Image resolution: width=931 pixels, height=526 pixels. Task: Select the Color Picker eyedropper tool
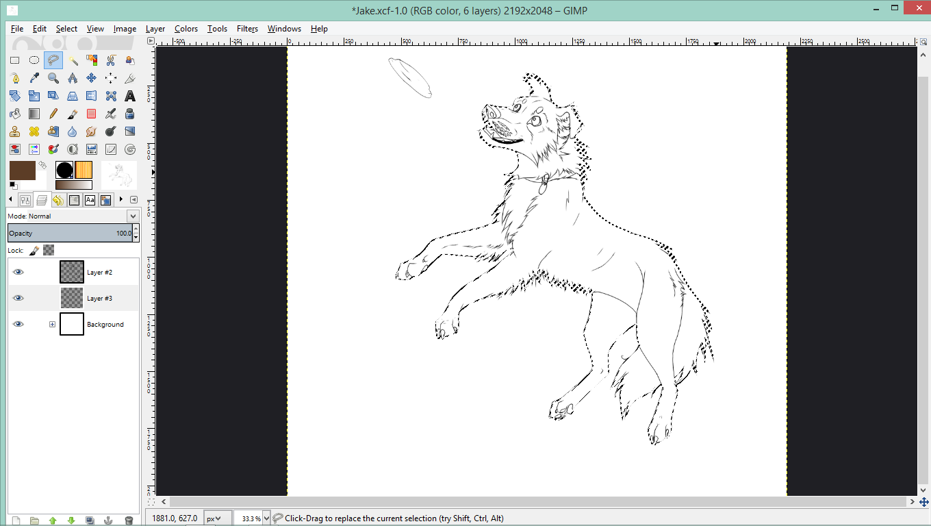pos(34,78)
